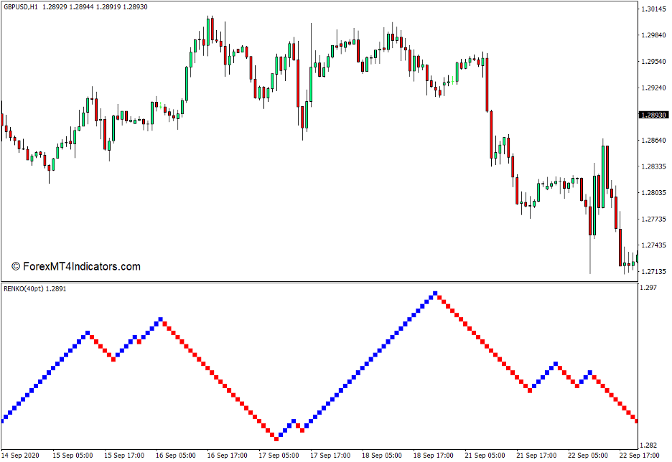Click the 1.282 Renko scale label

(x=648, y=445)
